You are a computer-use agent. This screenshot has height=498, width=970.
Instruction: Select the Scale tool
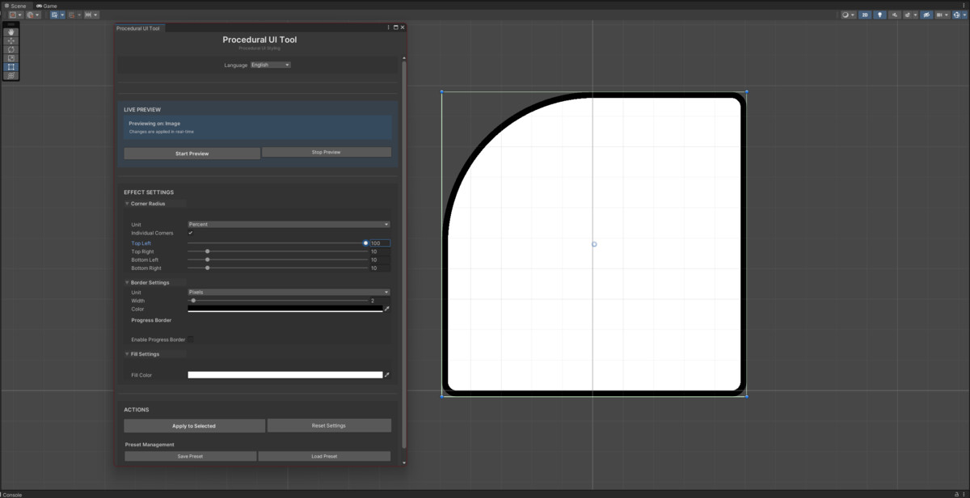[10, 57]
